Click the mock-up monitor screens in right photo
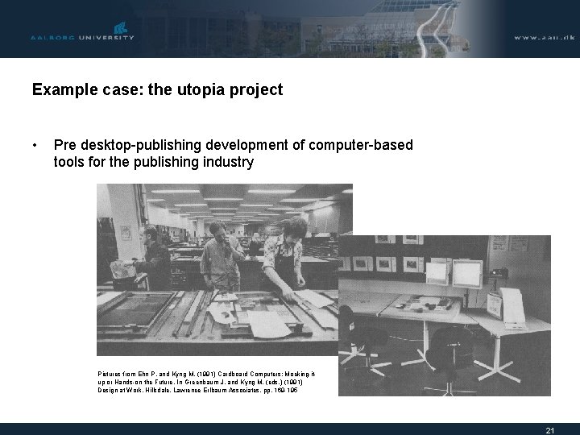This screenshot has width=580, height=435. 454,273
